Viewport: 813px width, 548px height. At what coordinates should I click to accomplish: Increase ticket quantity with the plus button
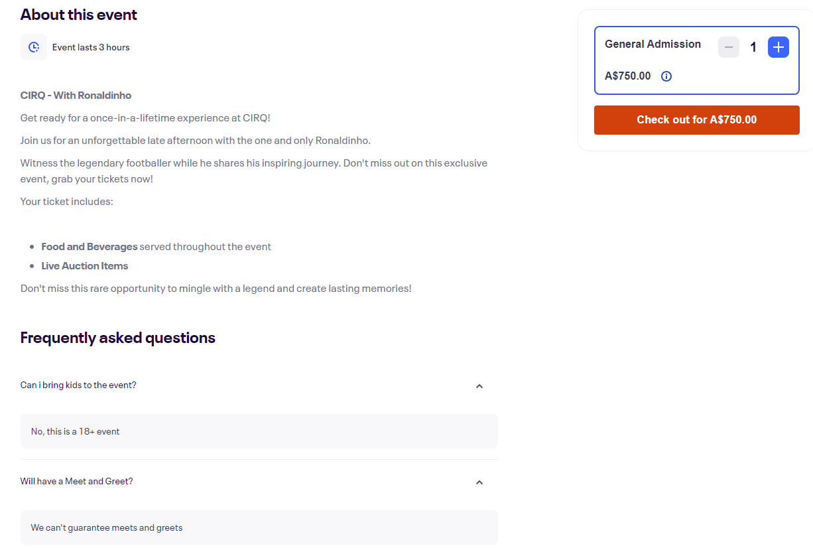(x=779, y=47)
